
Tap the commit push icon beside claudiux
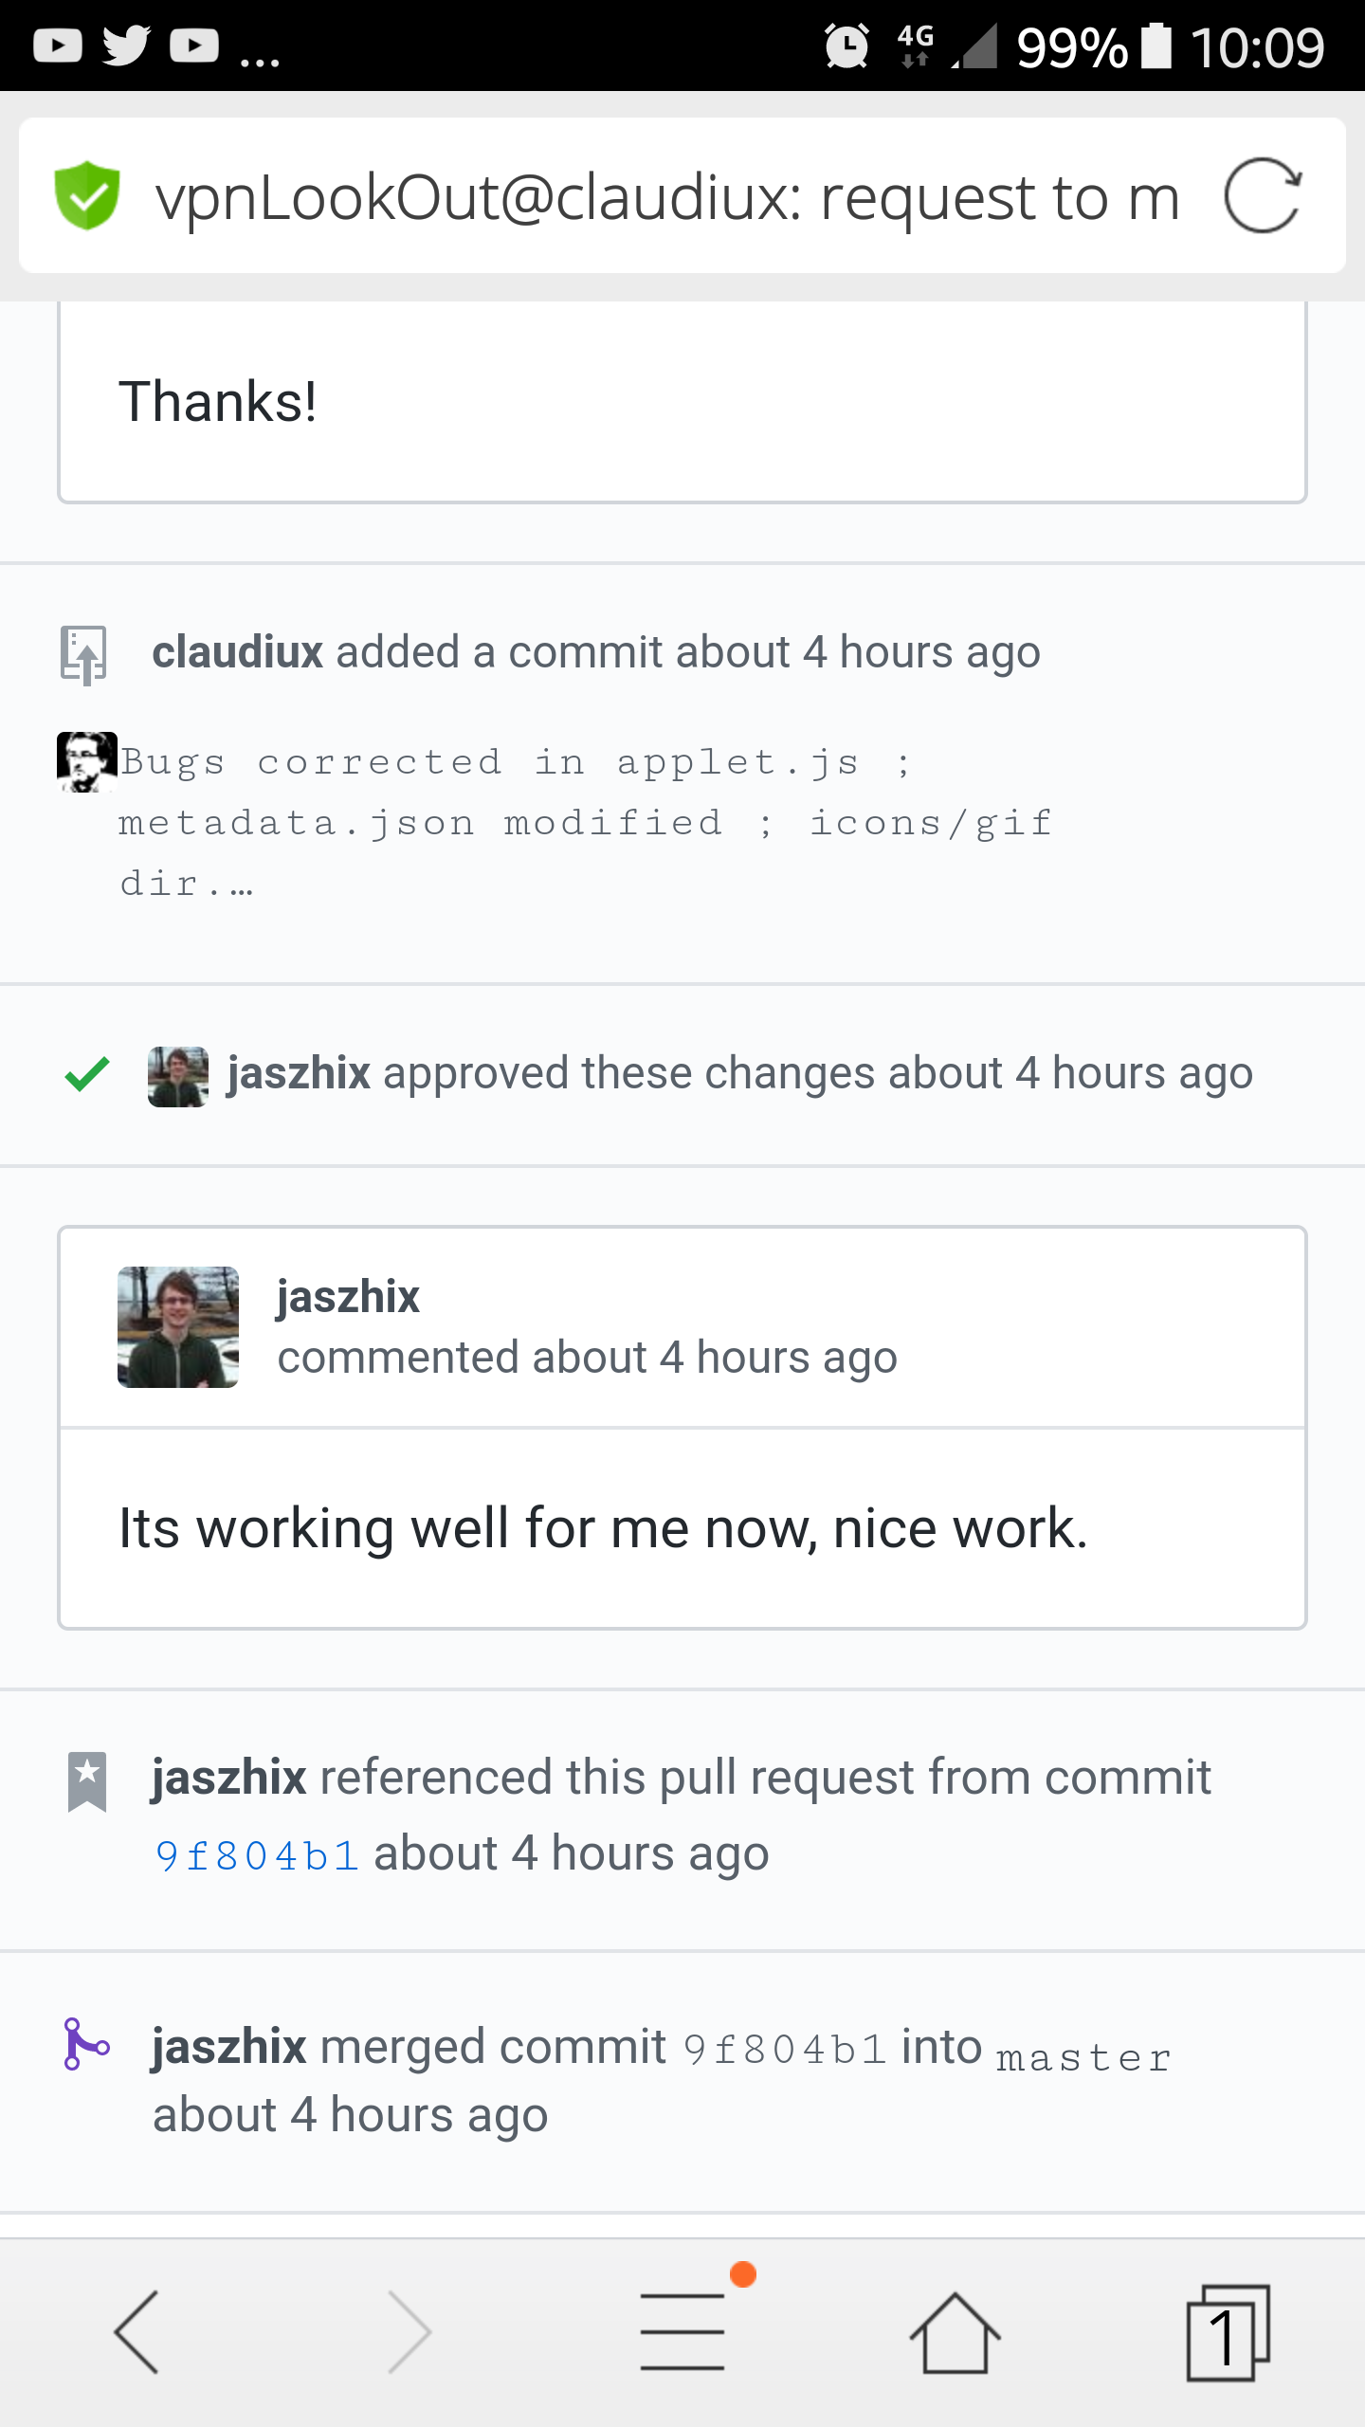(x=84, y=655)
